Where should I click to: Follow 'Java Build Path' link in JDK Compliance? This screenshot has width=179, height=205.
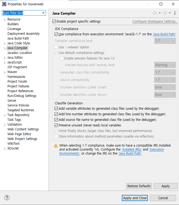[x=164, y=34]
